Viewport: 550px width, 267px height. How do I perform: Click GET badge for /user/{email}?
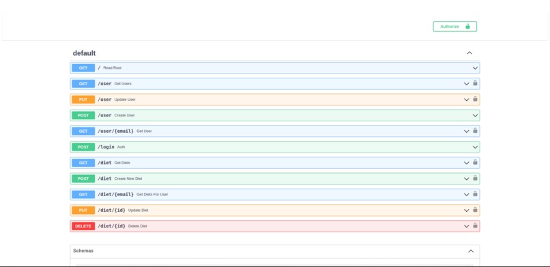pyautogui.click(x=83, y=131)
